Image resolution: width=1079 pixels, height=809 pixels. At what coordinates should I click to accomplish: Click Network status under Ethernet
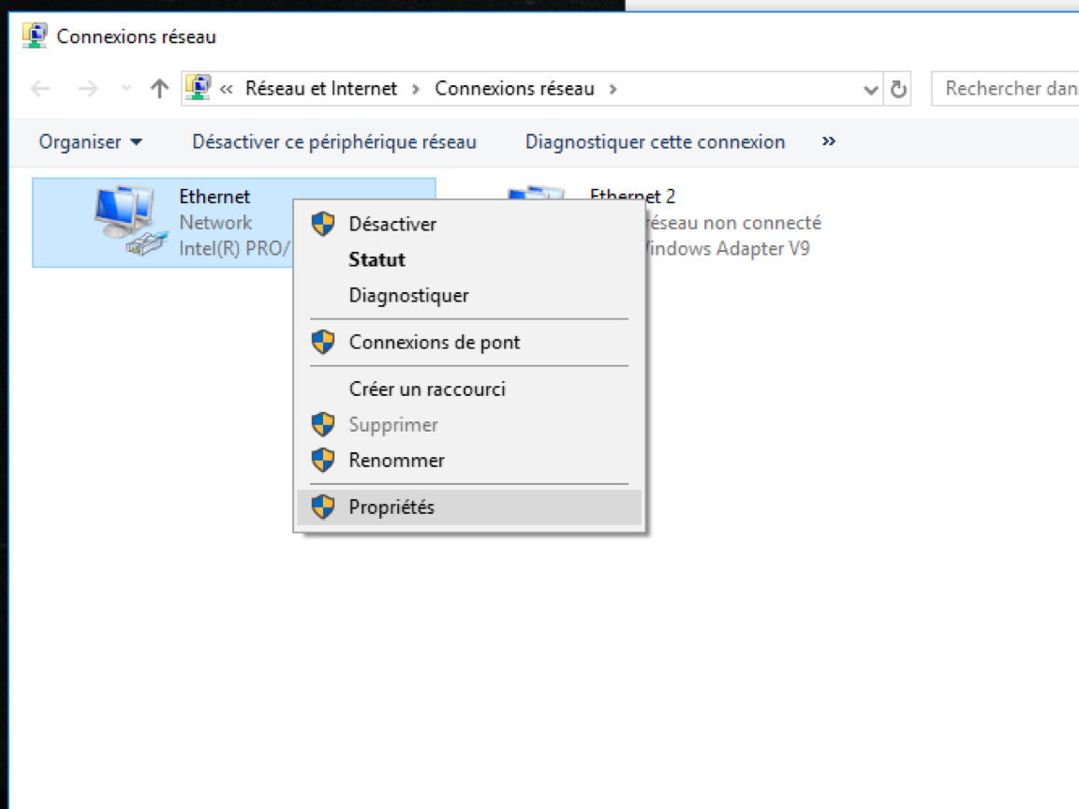[215, 223]
